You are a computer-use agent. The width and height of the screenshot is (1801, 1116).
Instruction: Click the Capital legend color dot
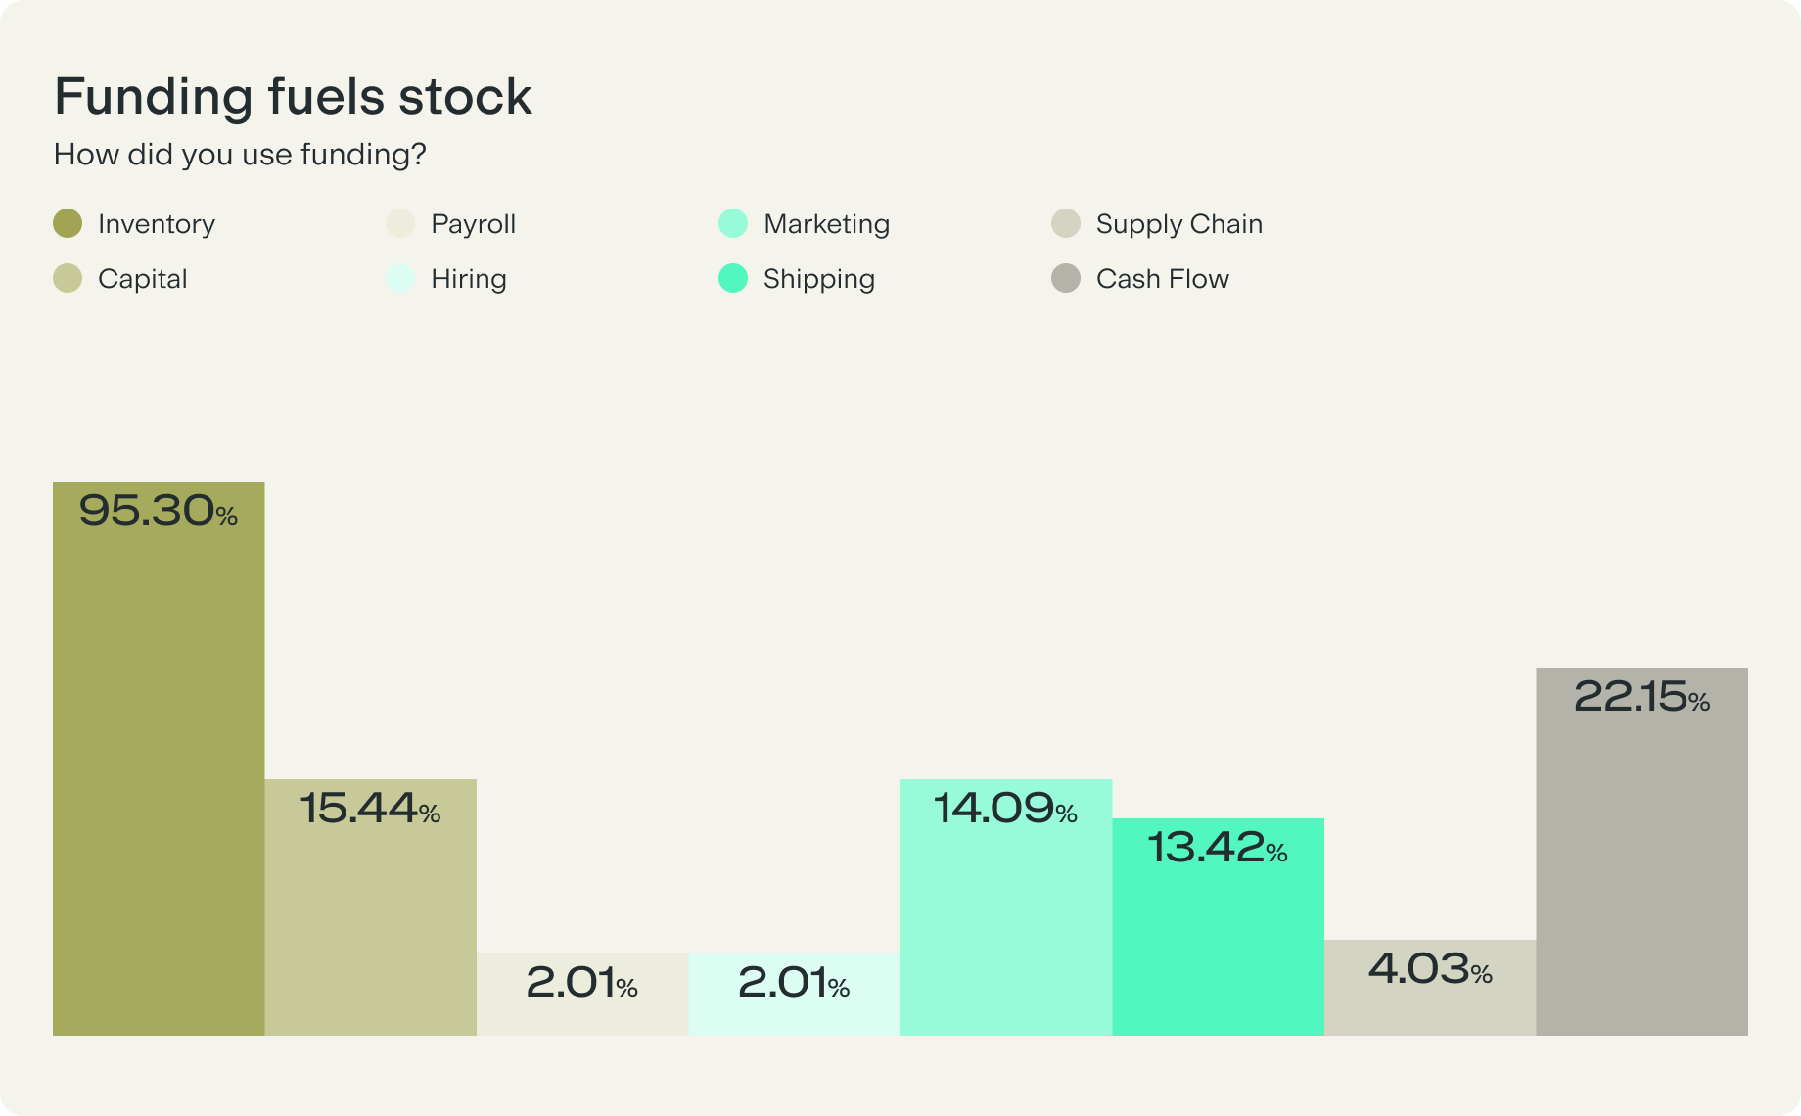coord(68,279)
